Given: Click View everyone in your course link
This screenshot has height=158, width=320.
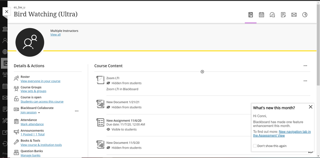Looking at the screenshot, I should coord(40,81).
